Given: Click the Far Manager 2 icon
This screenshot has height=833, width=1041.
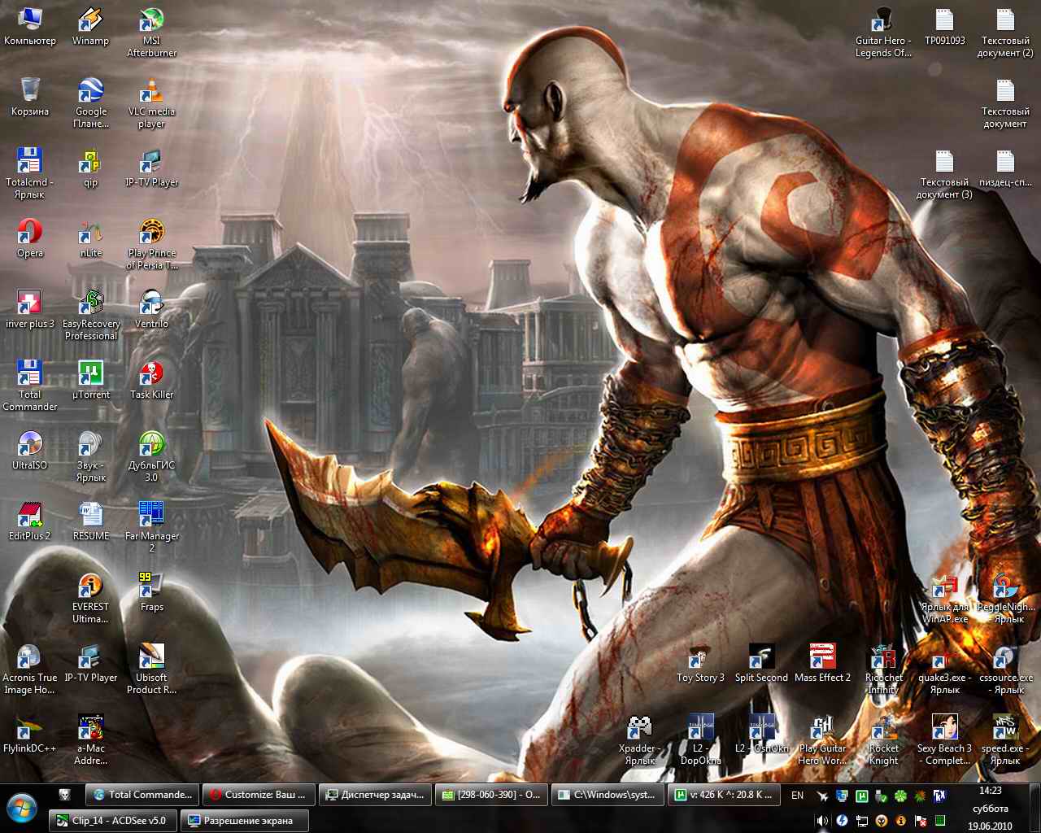Looking at the screenshot, I should 151,516.
